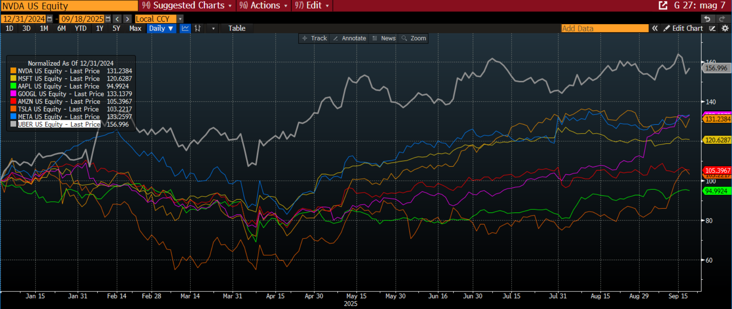This screenshot has width=732, height=309.
Task: Open chart settings gear icon
Action: coord(725,28)
